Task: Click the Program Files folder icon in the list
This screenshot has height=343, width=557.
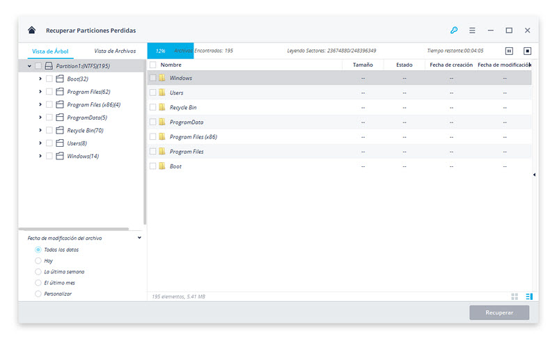Action: coord(162,152)
